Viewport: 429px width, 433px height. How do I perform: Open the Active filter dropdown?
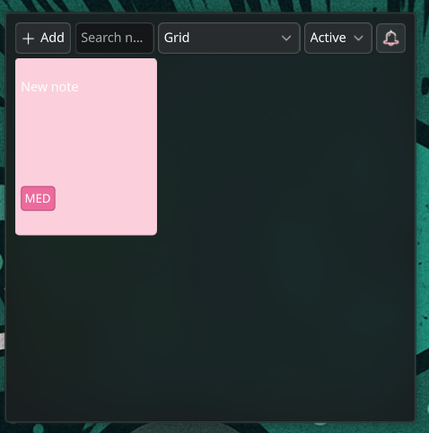point(338,38)
